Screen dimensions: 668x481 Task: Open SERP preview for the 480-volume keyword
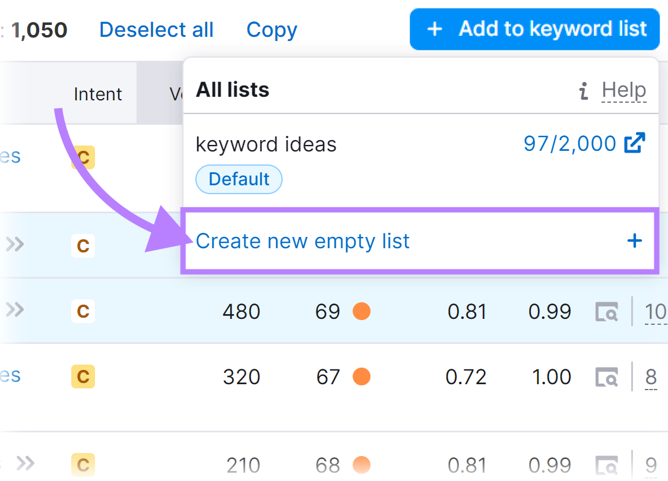(606, 311)
